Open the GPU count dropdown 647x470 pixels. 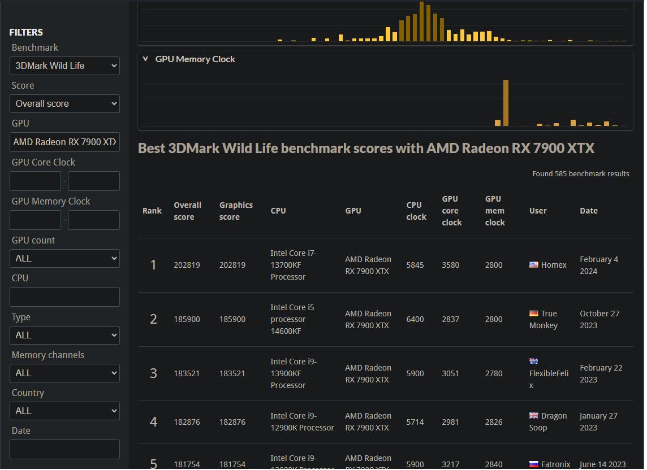tap(65, 259)
